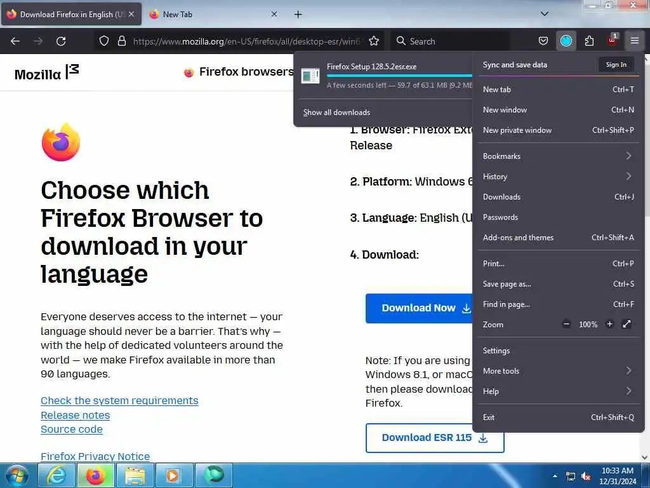Open a new tab with plus button
Image resolution: width=650 pixels, height=488 pixels.
point(298,15)
